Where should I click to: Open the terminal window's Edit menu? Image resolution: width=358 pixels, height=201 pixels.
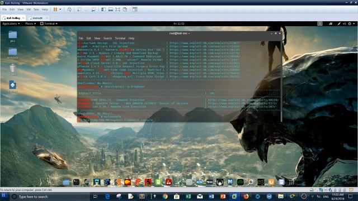tap(88, 39)
